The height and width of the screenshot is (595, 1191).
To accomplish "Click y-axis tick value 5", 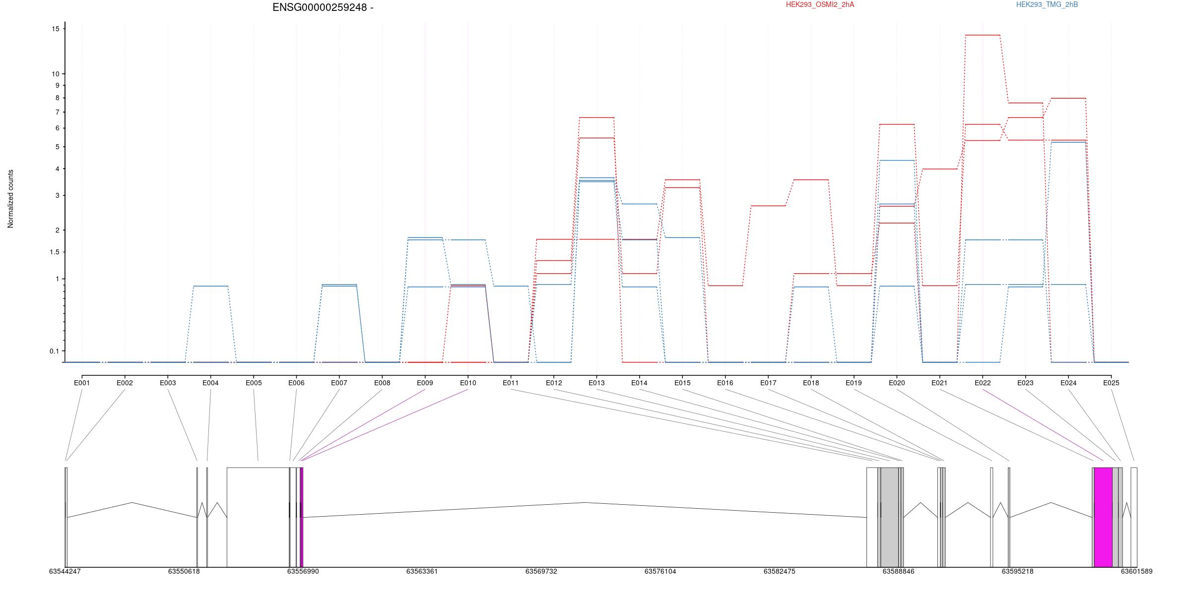I will click(58, 147).
